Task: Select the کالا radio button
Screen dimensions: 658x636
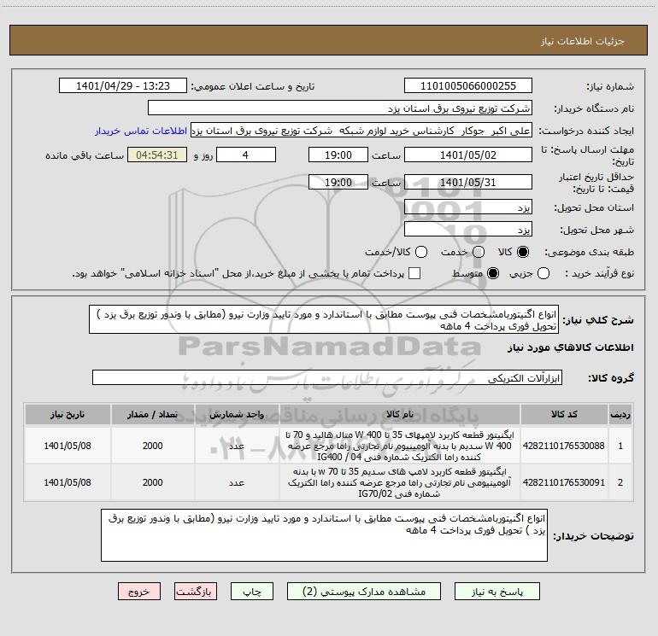Action: (523, 252)
